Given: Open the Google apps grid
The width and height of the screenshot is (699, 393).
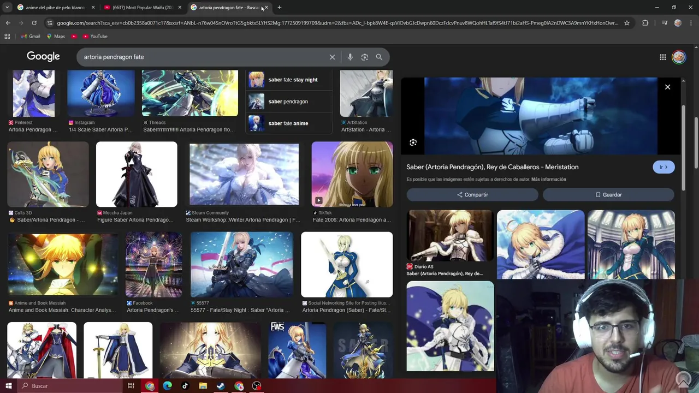Looking at the screenshot, I should point(662,57).
